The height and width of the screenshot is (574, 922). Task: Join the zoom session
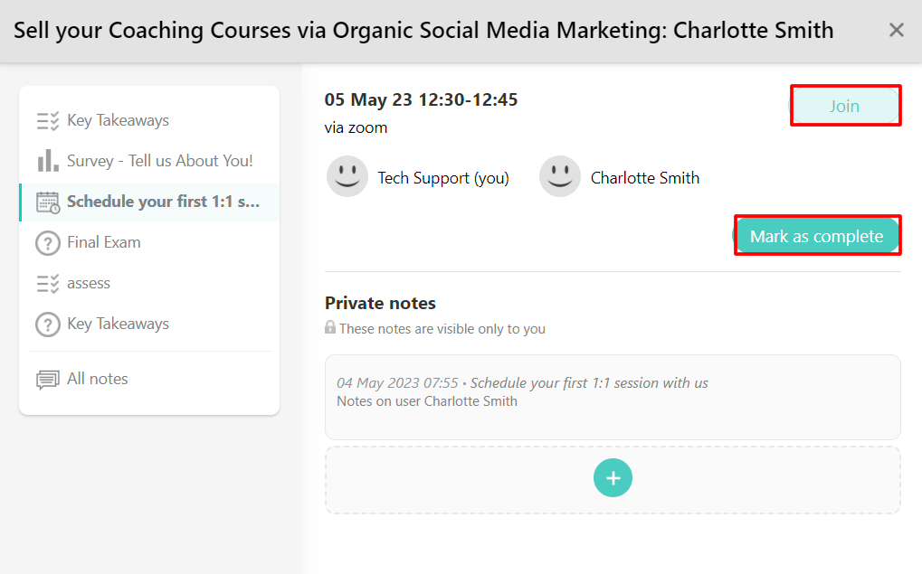(844, 105)
